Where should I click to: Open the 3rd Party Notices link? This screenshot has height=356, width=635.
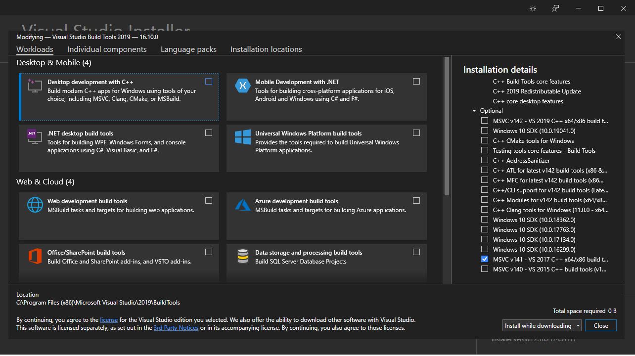click(176, 328)
